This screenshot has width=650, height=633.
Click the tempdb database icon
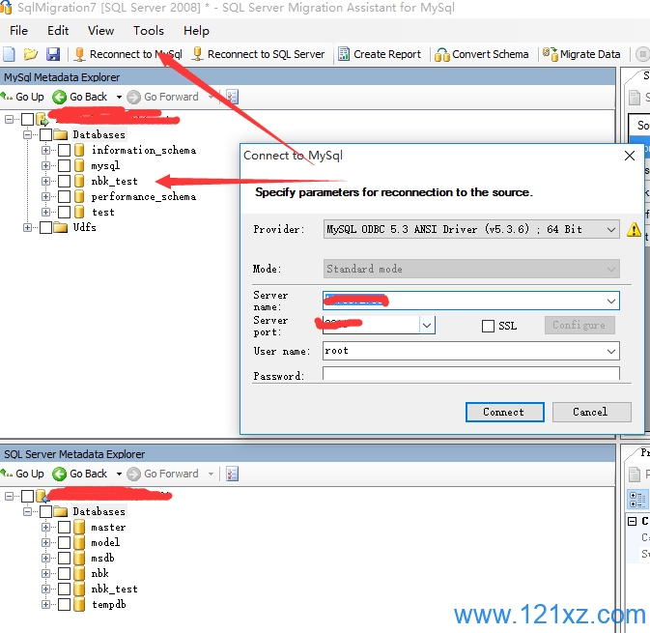[79, 604]
